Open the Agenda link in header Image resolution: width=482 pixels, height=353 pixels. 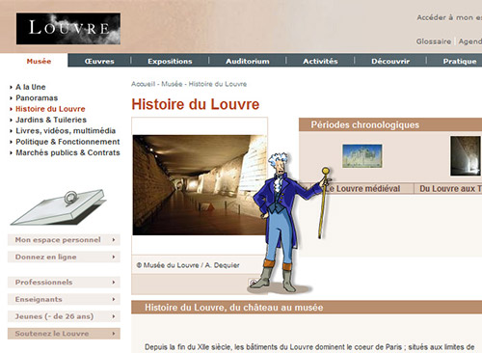click(x=470, y=41)
